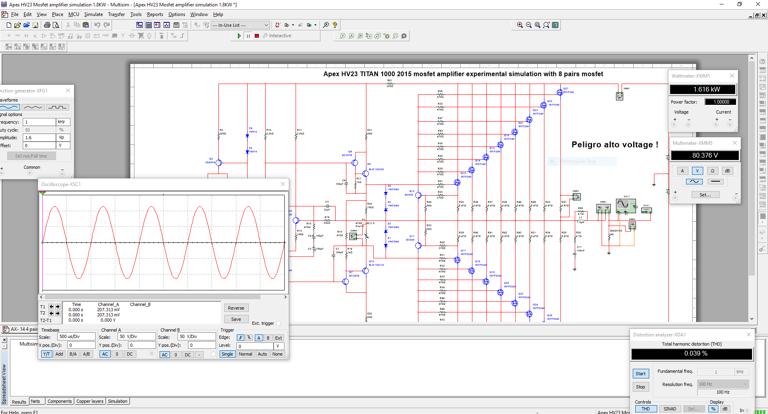Open the In-Use List dropdown
Image resolution: width=768 pixels, height=414 pixels.
pos(240,25)
